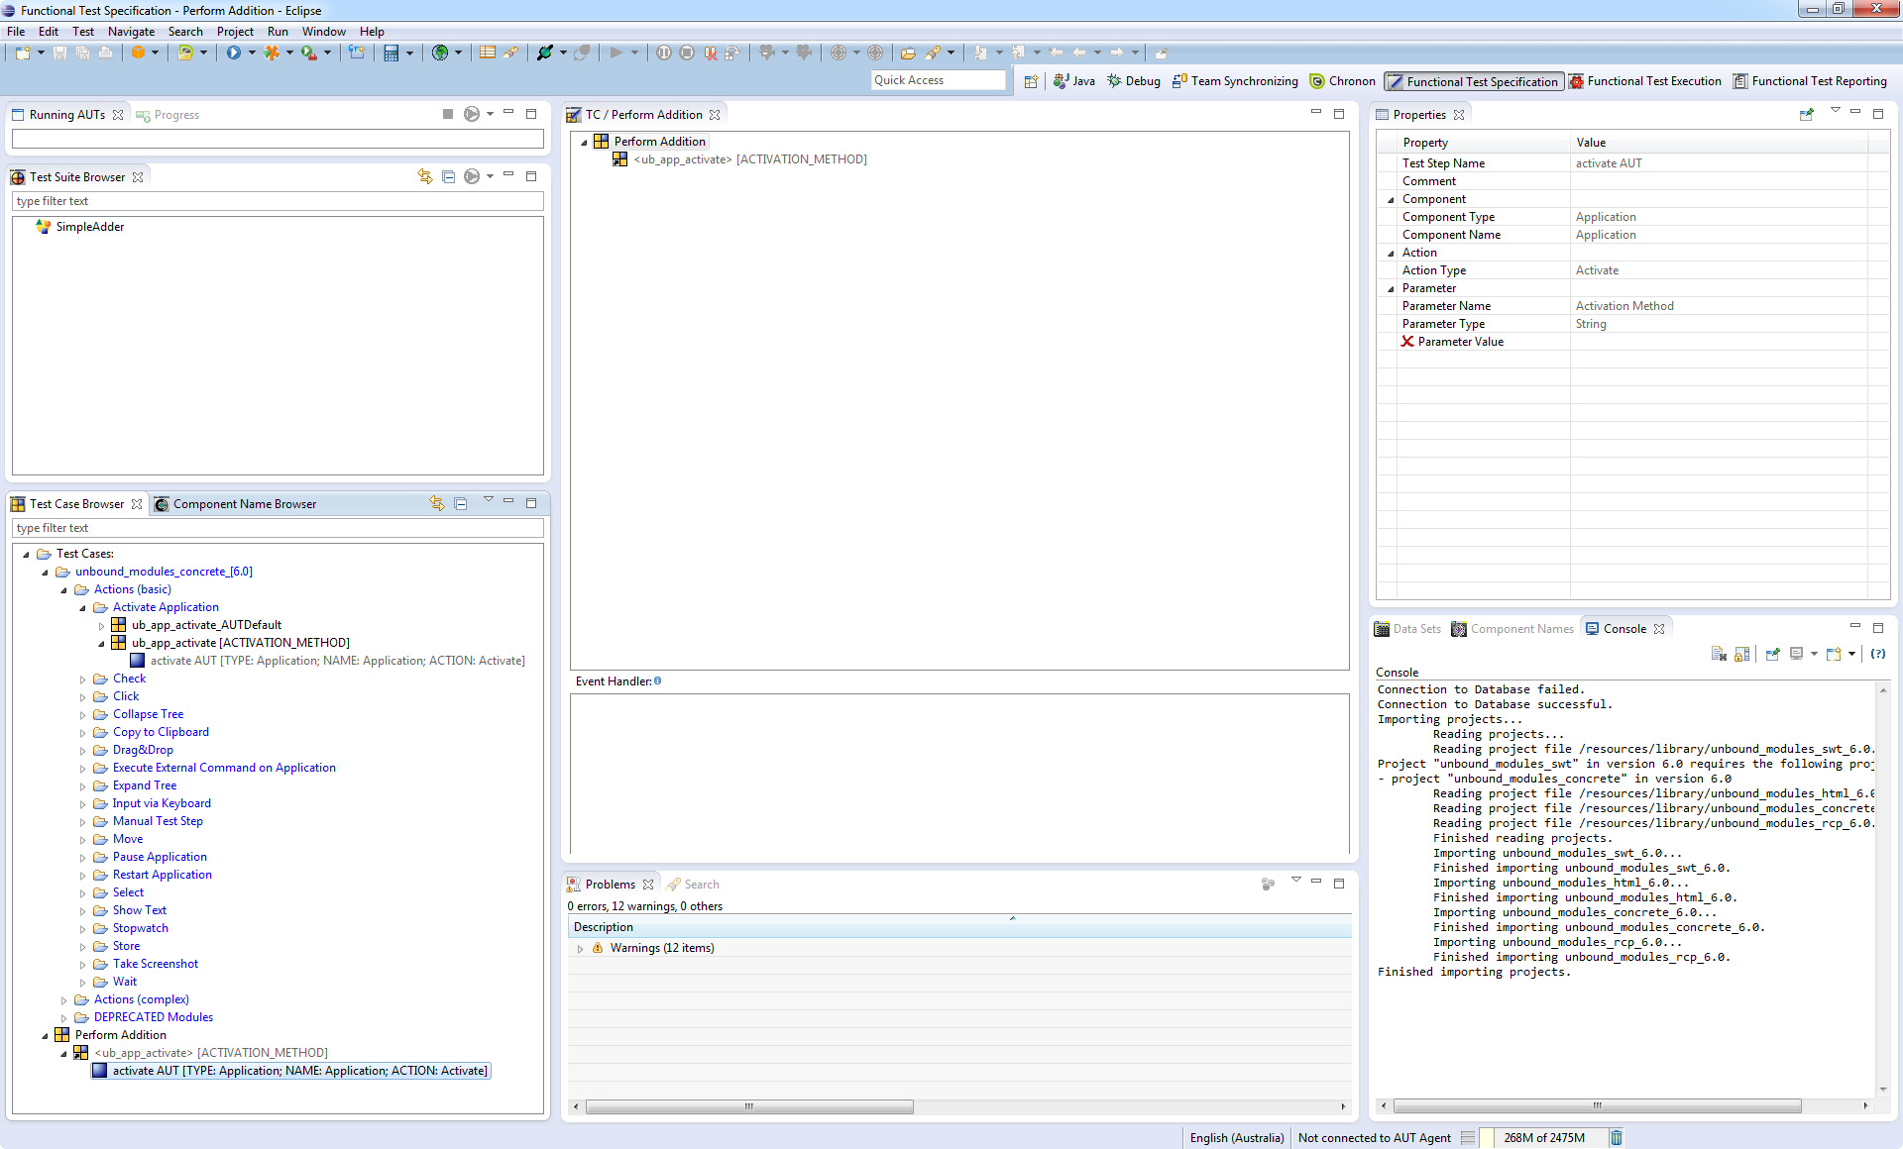Click the orange table icon in toolbar
Screen dimensions: 1903x1149
[487, 52]
